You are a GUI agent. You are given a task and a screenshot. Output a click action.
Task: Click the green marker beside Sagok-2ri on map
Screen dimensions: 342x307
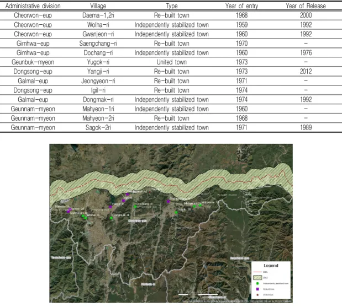[176, 212]
